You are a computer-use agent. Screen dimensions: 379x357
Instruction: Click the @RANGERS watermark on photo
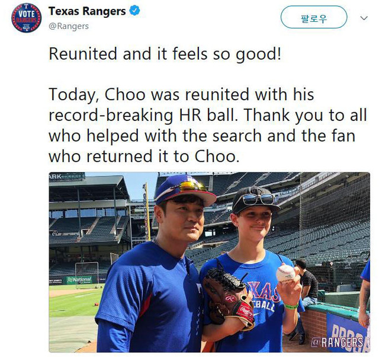338,342
